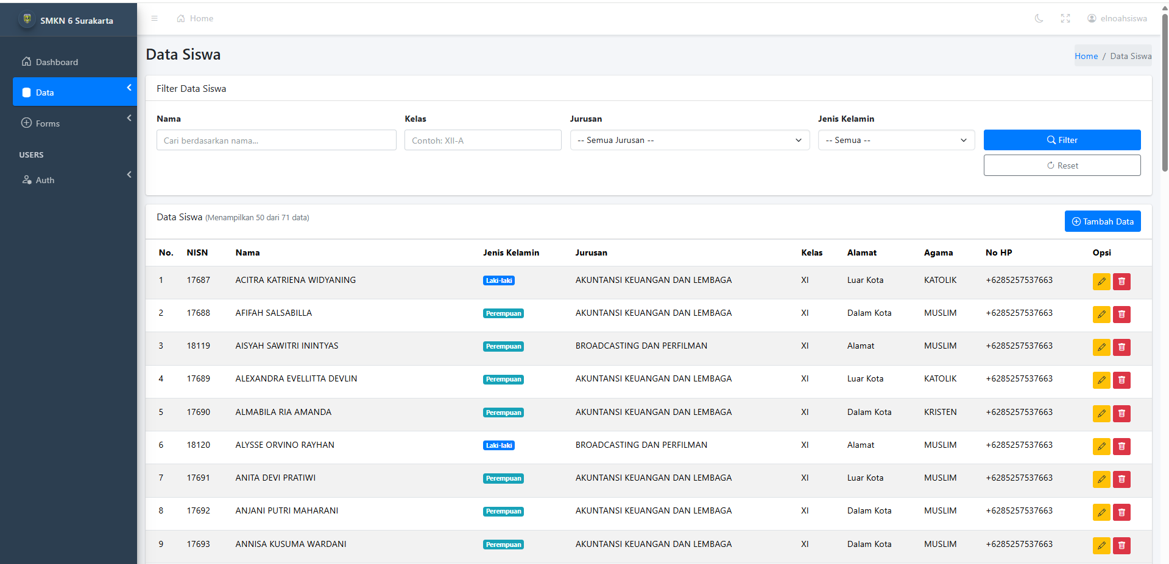Click the hamburger menu icon in the top bar
Viewport: 1169px width, 564px height.
pyautogui.click(x=154, y=18)
